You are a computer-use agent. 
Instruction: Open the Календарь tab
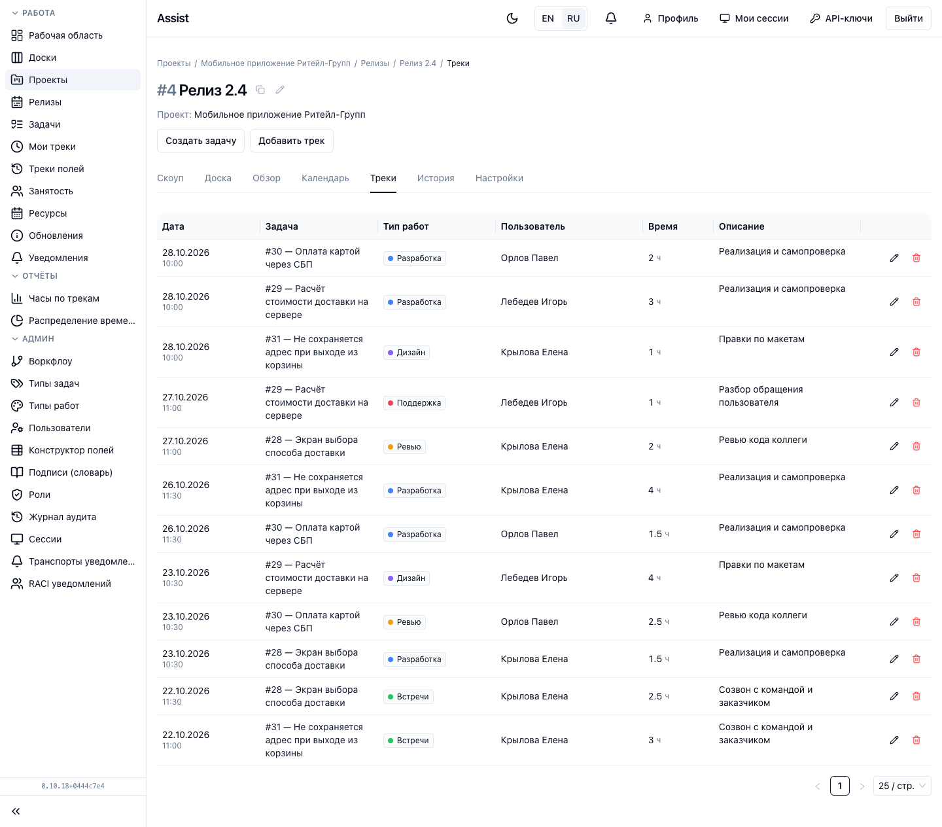click(325, 178)
